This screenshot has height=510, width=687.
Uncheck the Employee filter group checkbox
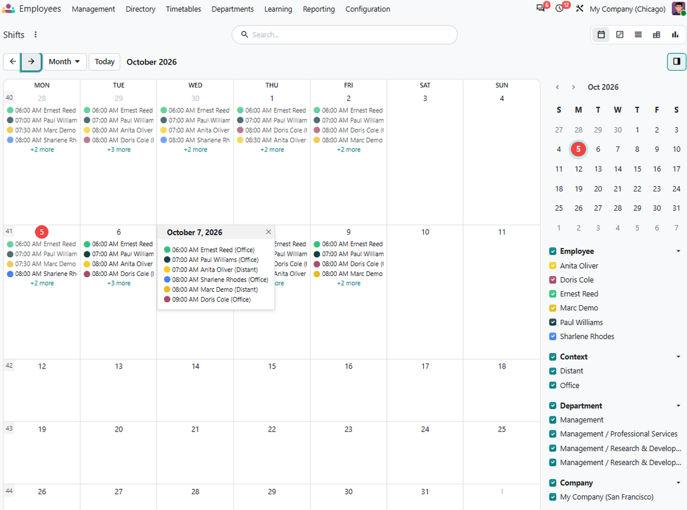[x=553, y=251]
